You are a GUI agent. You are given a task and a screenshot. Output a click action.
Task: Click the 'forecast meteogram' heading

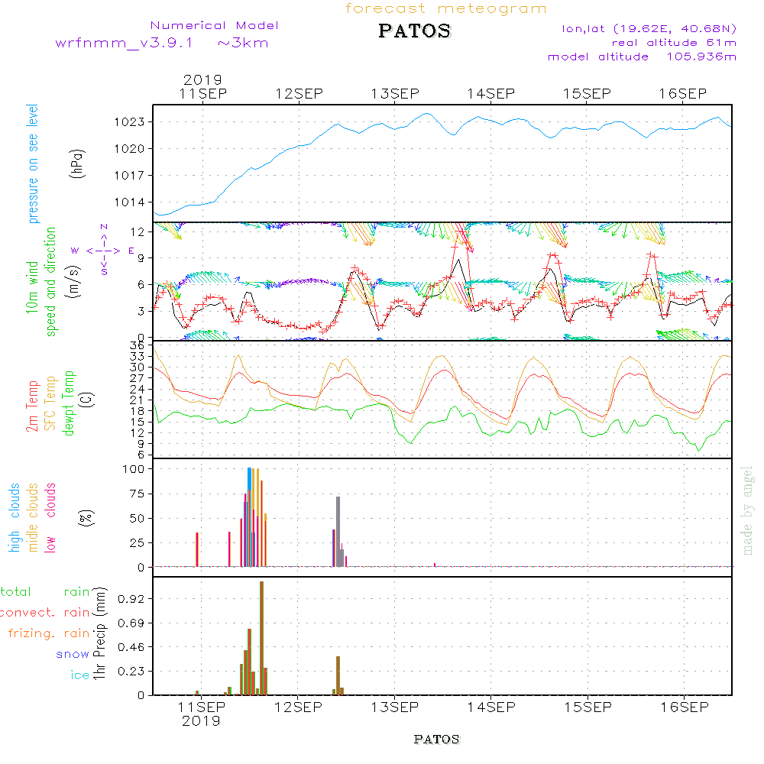446,8
